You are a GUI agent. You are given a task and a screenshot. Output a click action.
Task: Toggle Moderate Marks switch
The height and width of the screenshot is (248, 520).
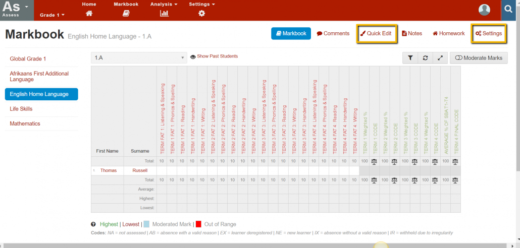(478, 58)
